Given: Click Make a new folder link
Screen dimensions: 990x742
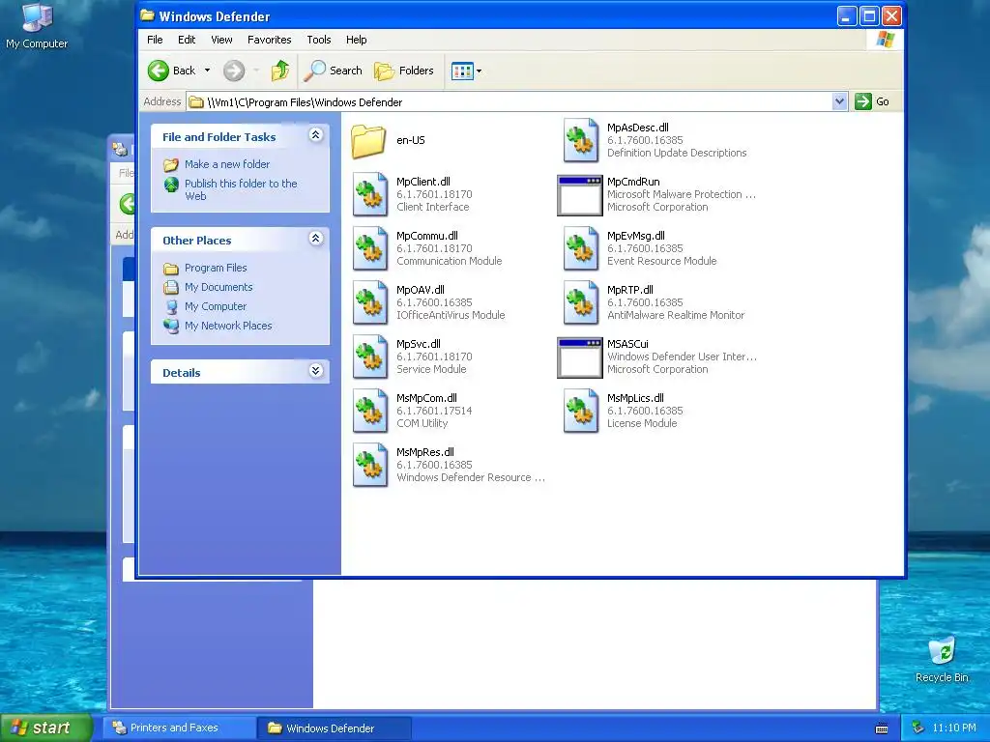Looking at the screenshot, I should tap(227, 164).
